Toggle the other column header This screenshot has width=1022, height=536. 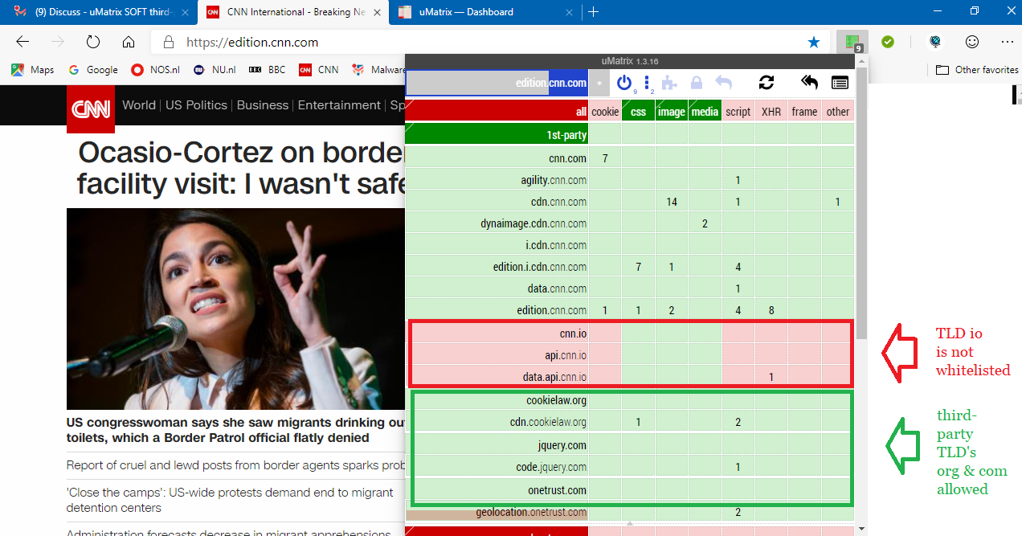(x=837, y=112)
